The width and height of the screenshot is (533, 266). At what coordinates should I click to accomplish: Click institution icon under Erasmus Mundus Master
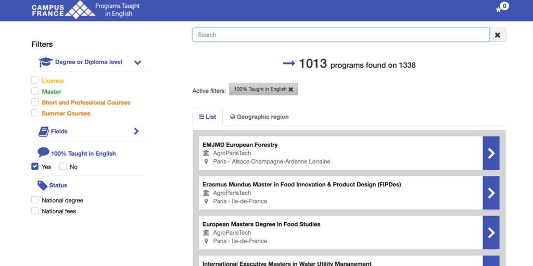coord(206,193)
